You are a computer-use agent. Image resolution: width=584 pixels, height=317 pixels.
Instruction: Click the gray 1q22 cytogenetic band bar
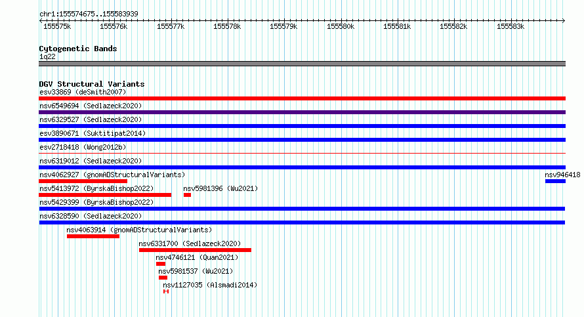point(302,64)
